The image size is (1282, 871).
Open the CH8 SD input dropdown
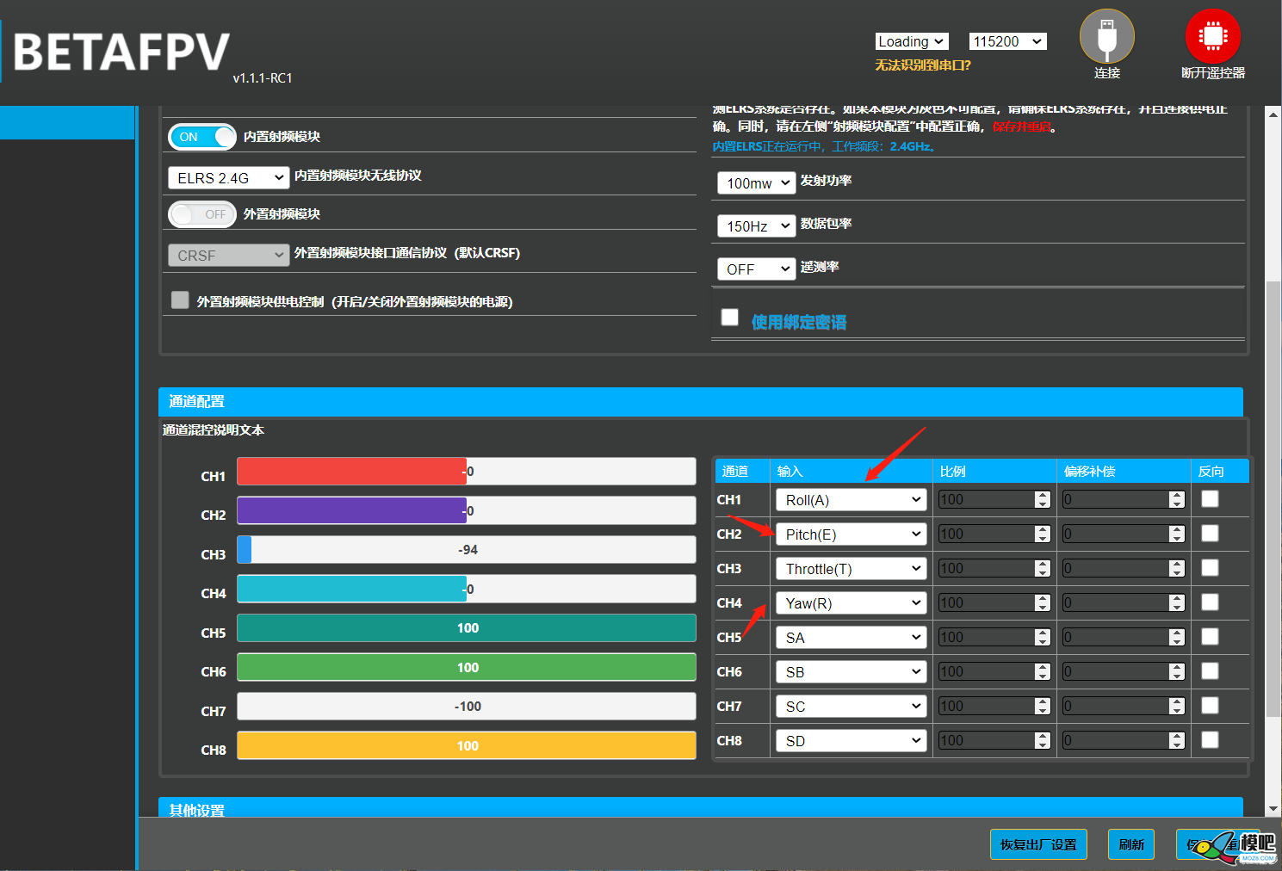[x=852, y=740]
